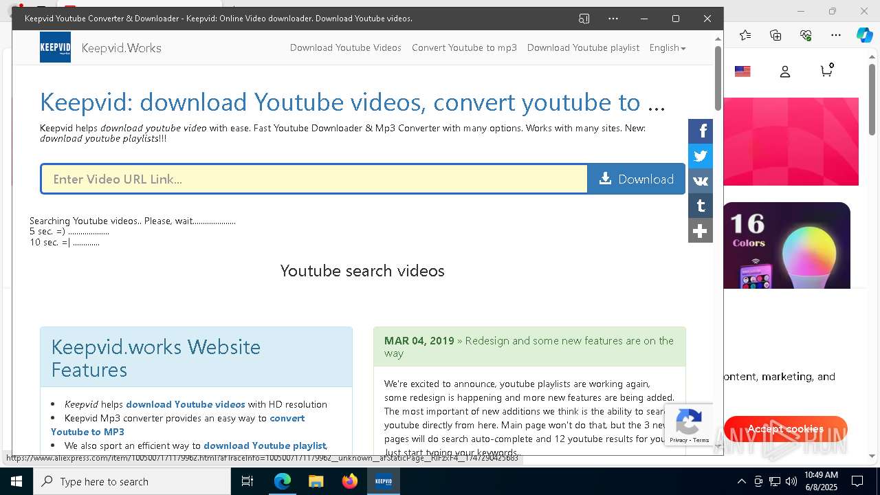Open Task View on taskbar
The height and width of the screenshot is (495, 880).
tap(247, 481)
